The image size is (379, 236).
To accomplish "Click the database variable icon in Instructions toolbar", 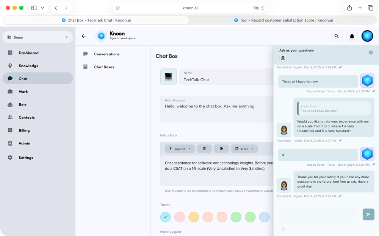I will [x=204, y=149].
